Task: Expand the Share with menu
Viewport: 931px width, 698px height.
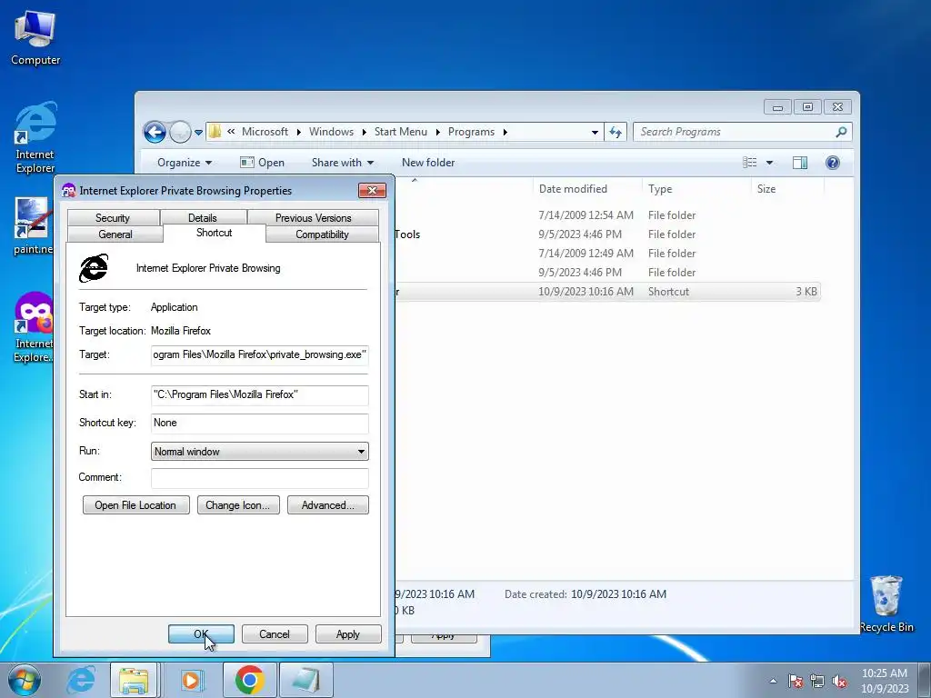Action: click(343, 163)
